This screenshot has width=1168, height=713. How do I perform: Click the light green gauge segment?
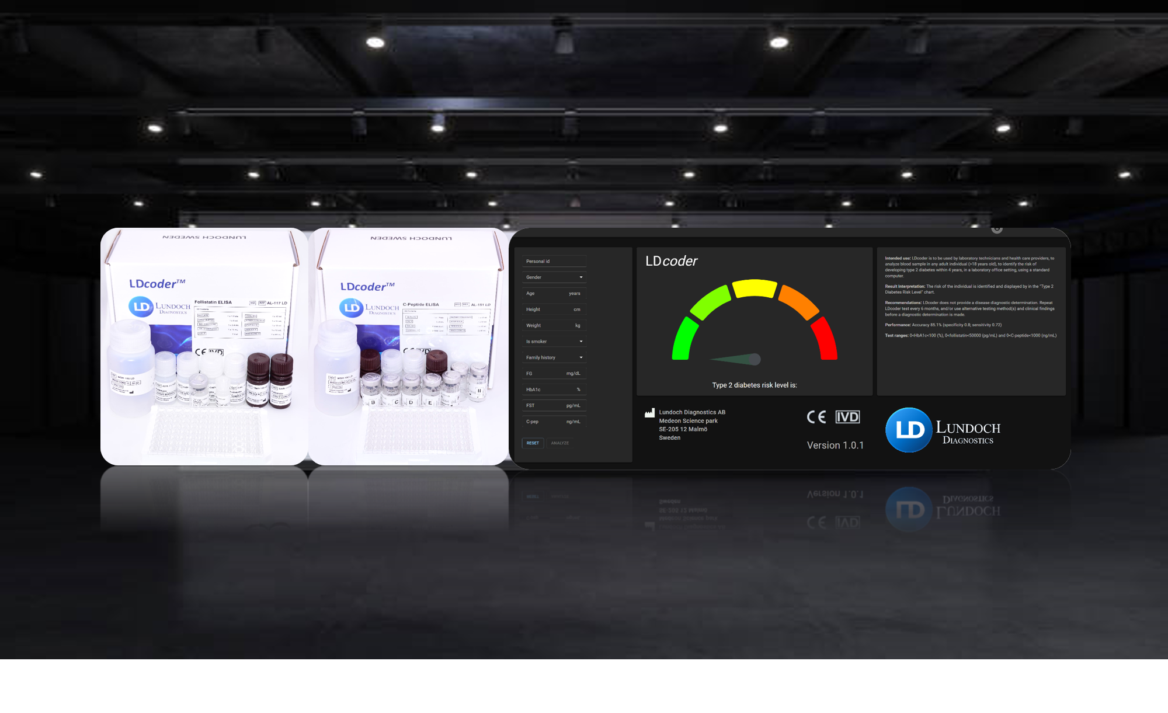pos(710,301)
